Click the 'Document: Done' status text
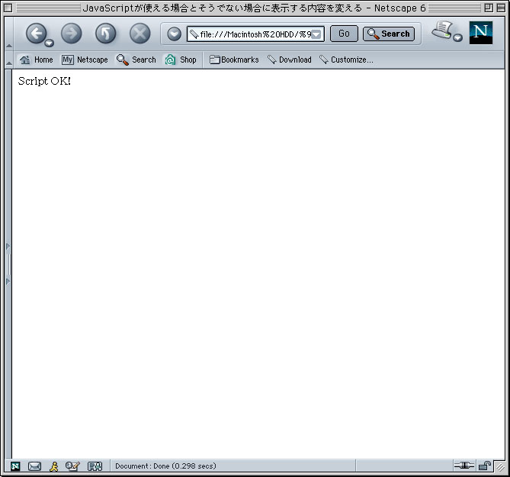The height and width of the screenshot is (477, 510). pos(165,466)
